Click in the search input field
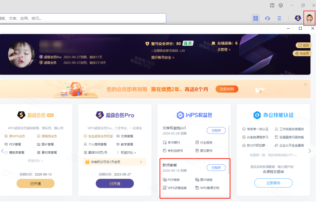 pos(81,18)
